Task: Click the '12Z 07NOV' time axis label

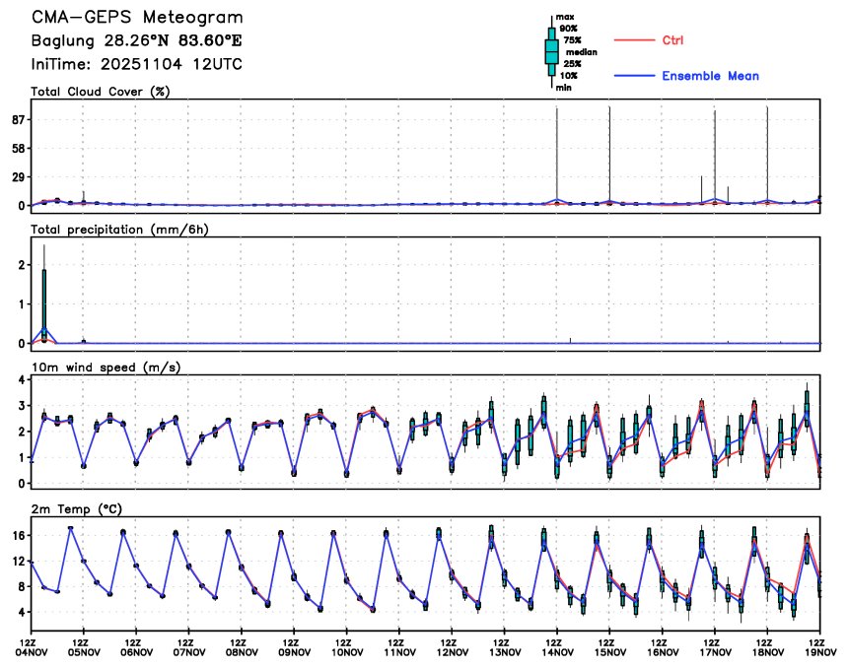Action: point(188,647)
